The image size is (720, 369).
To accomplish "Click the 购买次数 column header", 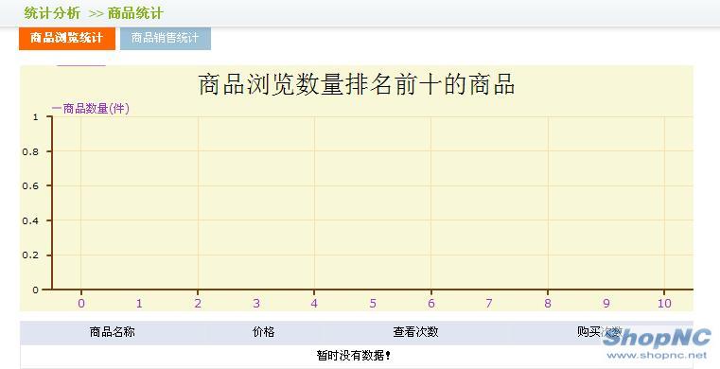I will tap(600, 332).
